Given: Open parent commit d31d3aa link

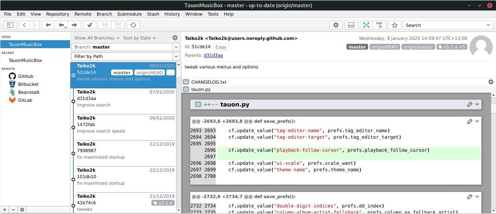Looking at the screenshot, I should 214,55.
